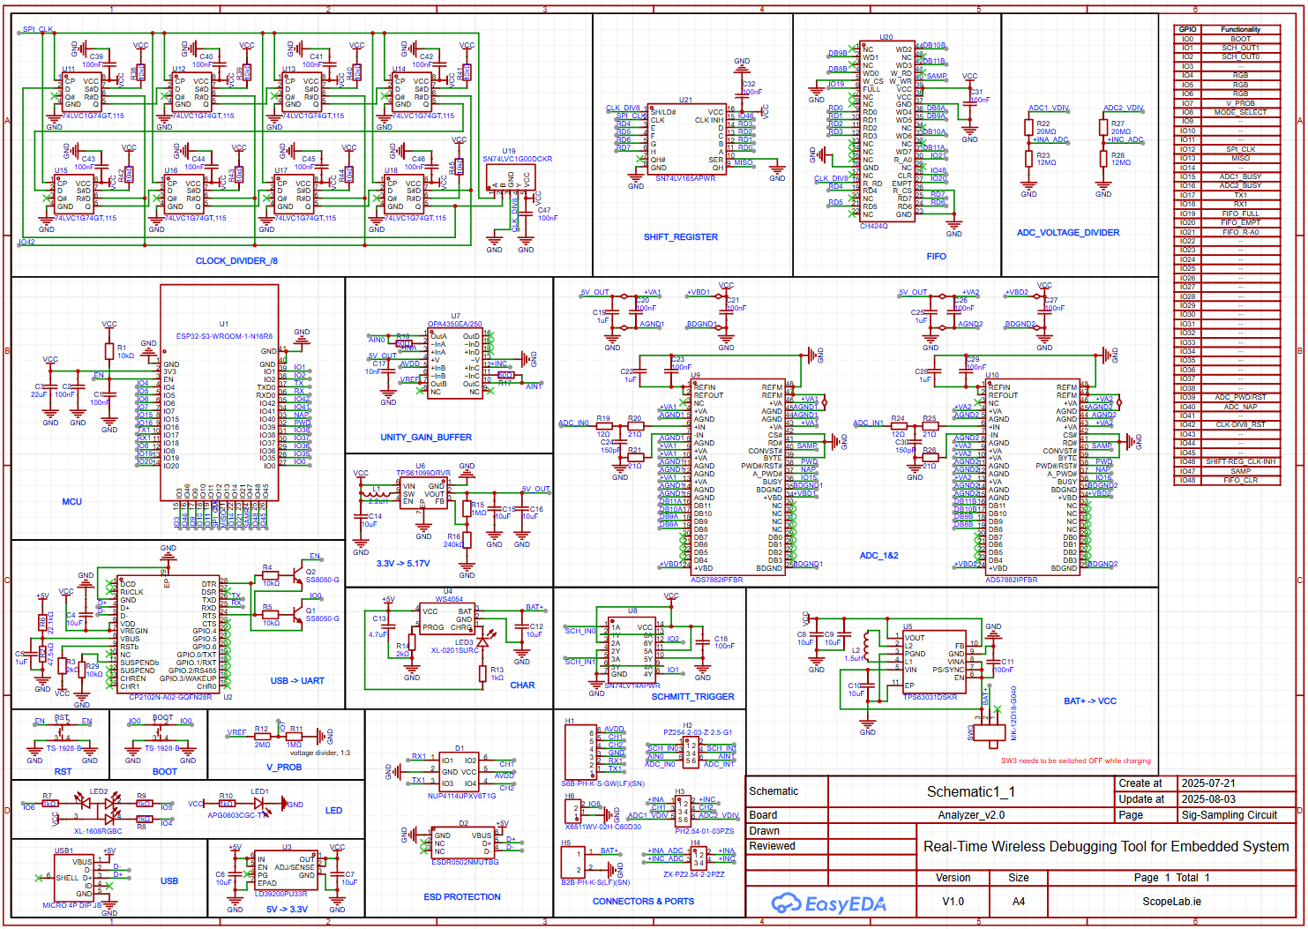Select the WS4054 charger part name
1308x929 pixels.
[x=449, y=600]
